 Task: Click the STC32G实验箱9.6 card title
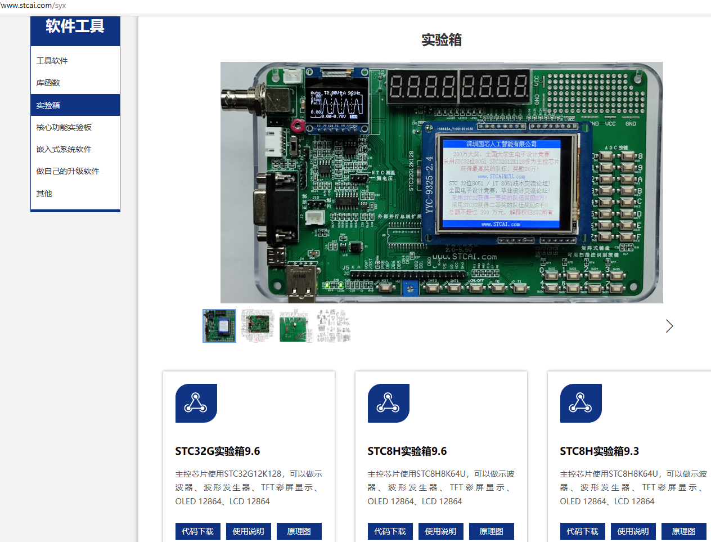pyautogui.click(x=218, y=451)
